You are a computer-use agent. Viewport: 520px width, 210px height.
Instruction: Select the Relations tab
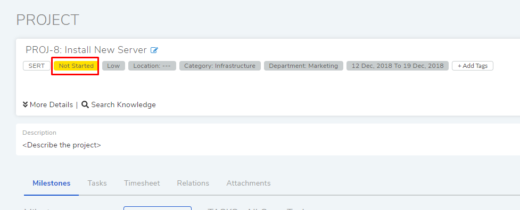pos(193,183)
